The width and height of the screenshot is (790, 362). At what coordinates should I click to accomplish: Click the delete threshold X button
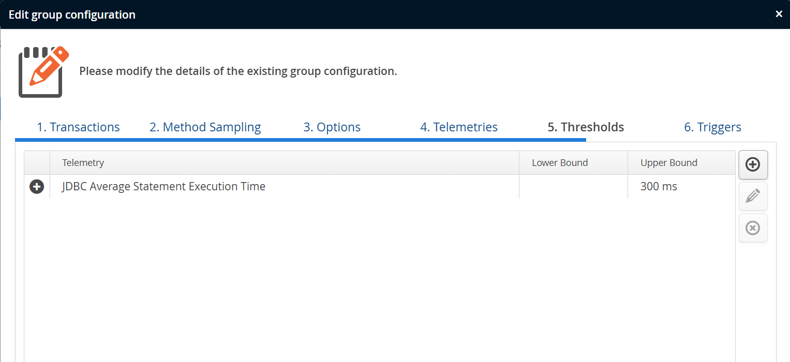tap(753, 228)
